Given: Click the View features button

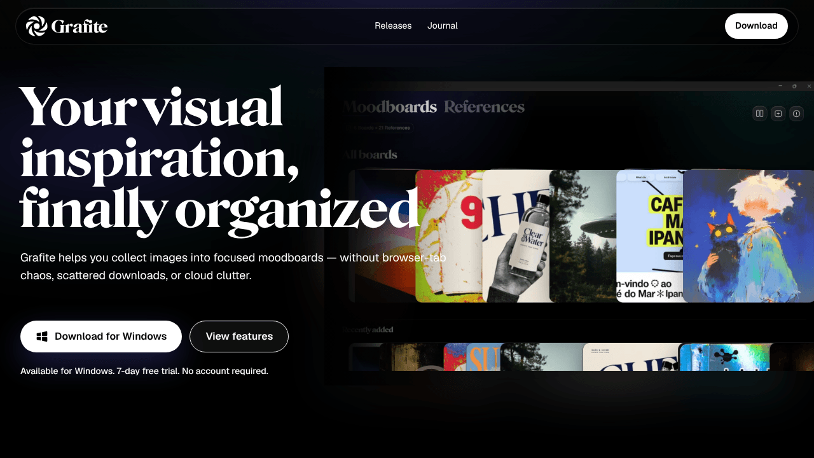Looking at the screenshot, I should point(239,337).
